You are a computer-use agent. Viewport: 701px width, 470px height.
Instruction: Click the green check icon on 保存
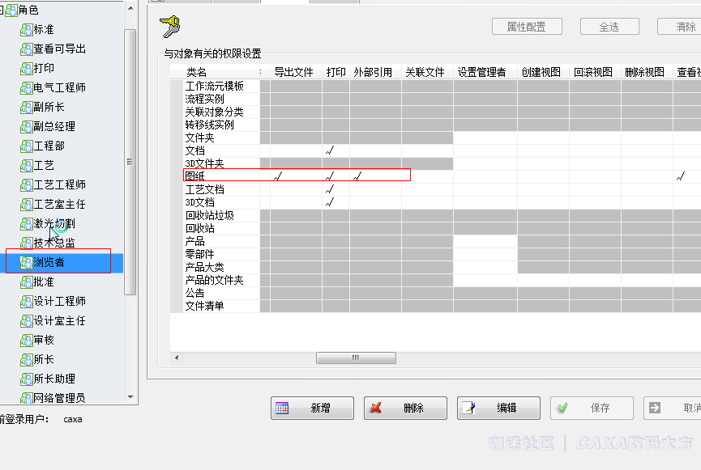[562, 408]
